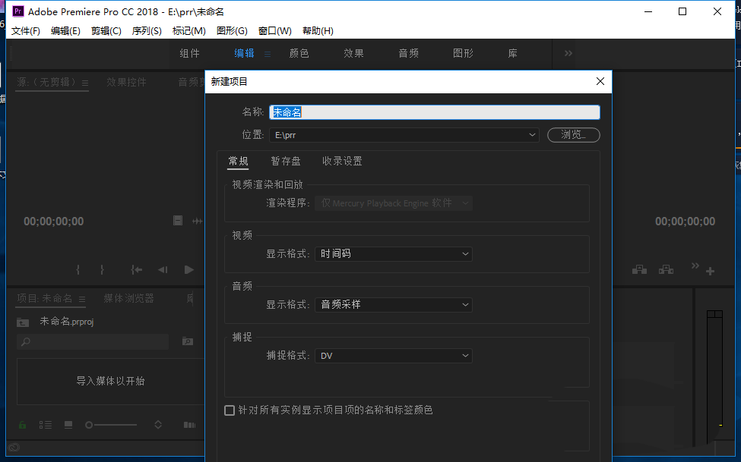Select the 颜色 workspace label
This screenshot has width=741, height=462.
(x=299, y=53)
